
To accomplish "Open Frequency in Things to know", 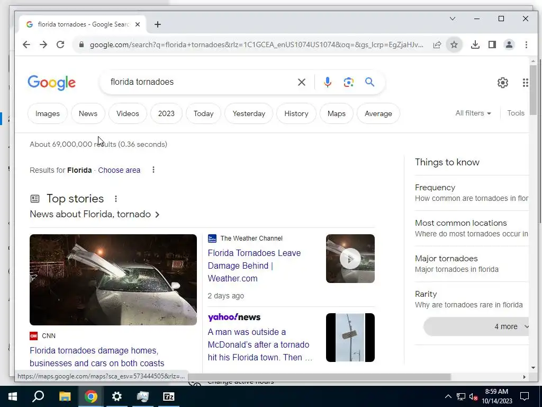I will click(472, 193).
